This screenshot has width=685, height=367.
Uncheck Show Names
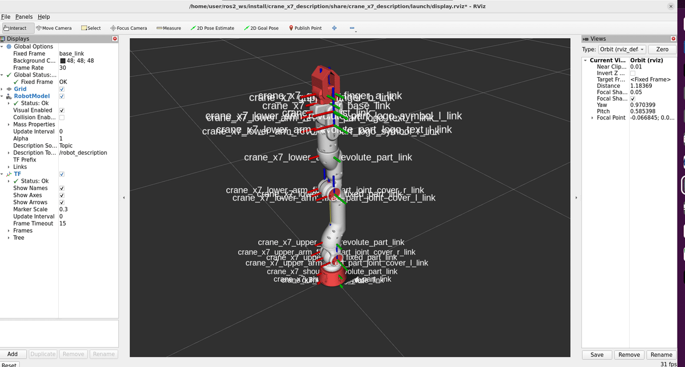[62, 188]
